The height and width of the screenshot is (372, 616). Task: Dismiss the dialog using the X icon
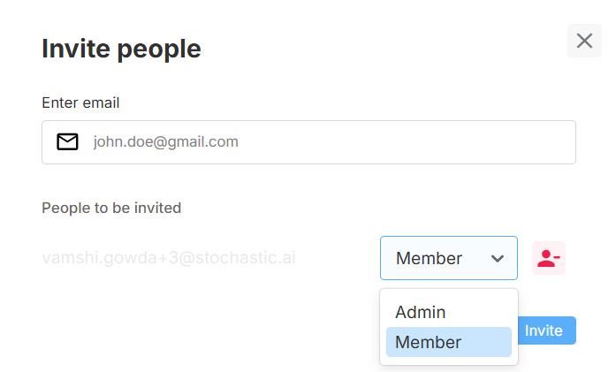click(x=584, y=41)
